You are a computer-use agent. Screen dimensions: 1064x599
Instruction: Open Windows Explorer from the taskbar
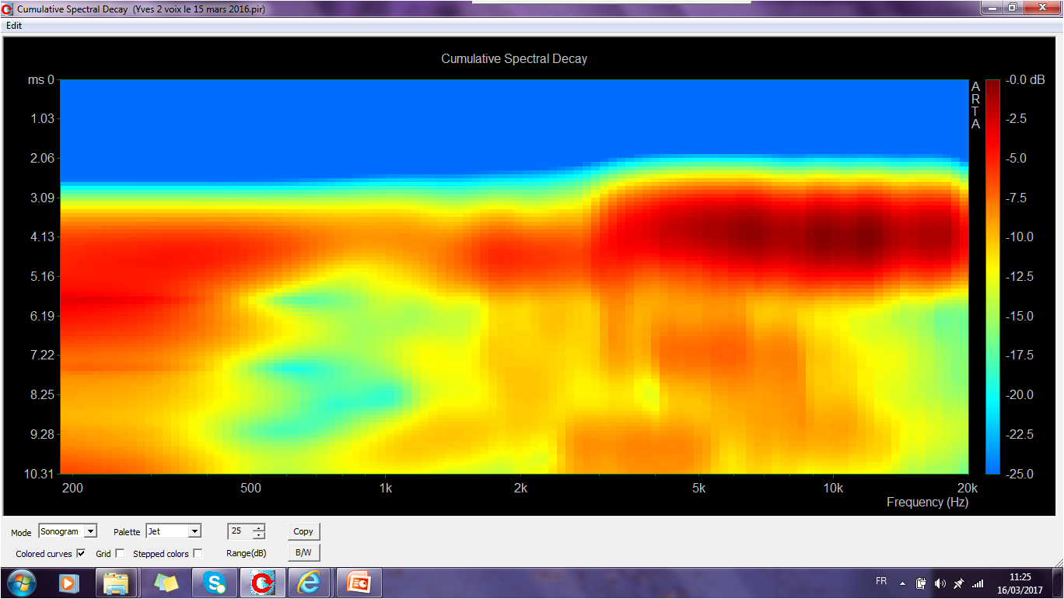point(117,583)
